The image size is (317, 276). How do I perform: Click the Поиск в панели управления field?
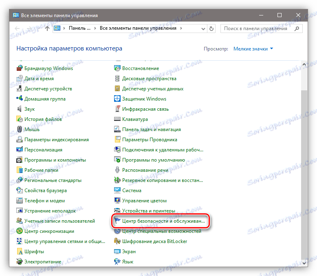coord(262,28)
